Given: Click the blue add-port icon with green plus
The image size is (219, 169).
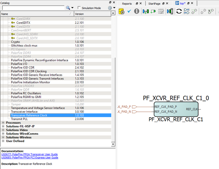Looking at the screenshot, I should coord(145,11).
